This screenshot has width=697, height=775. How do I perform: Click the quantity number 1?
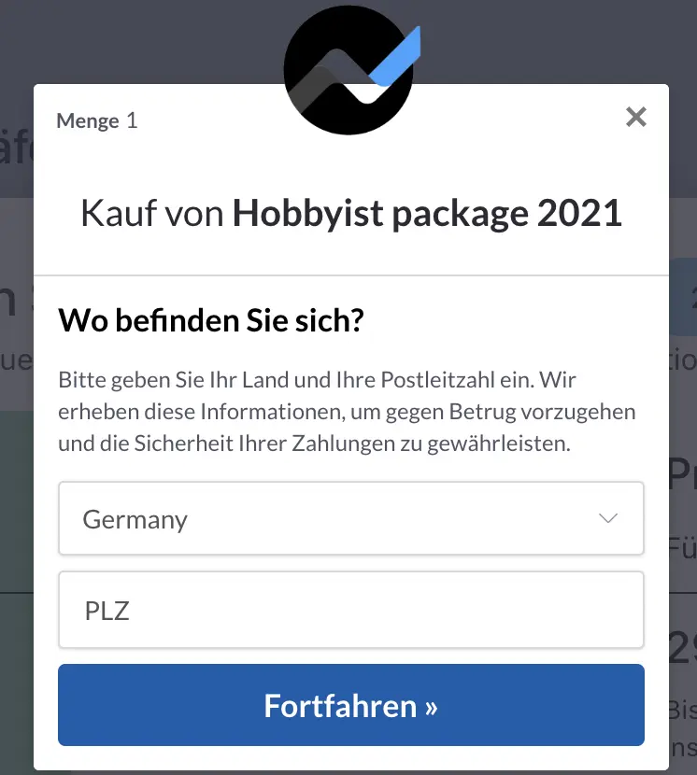pyautogui.click(x=132, y=121)
